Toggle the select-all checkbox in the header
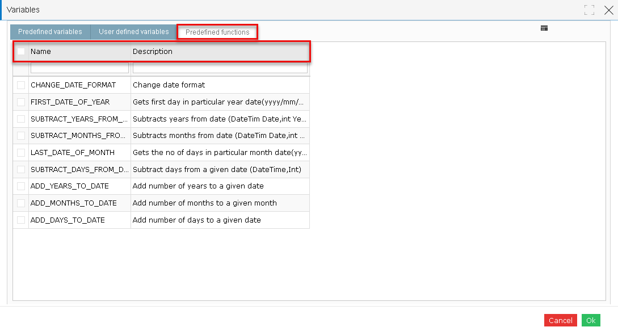The image size is (618, 331). pos(20,51)
